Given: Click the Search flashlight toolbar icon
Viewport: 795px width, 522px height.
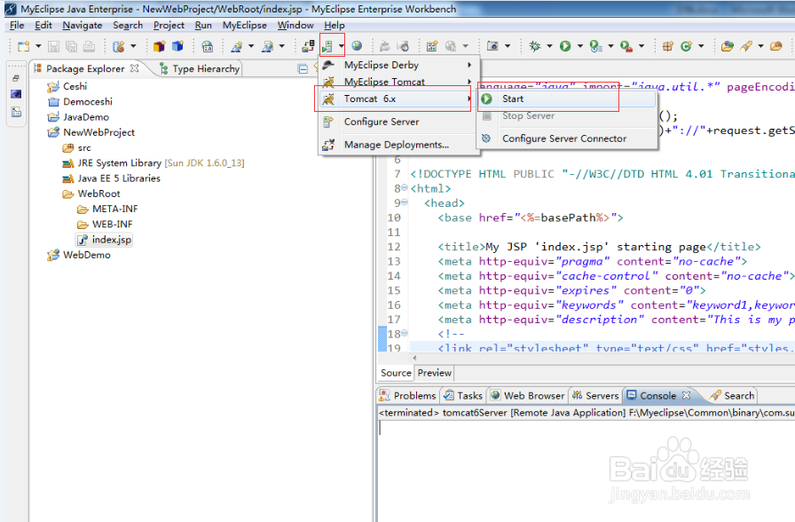Looking at the screenshot, I should pyautogui.click(x=746, y=47).
